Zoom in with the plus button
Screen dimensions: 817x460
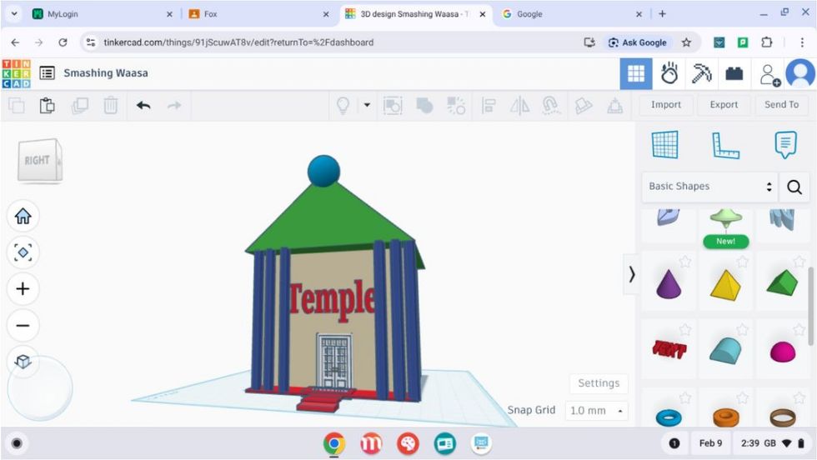pyautogui.click(x=23, y=288)
